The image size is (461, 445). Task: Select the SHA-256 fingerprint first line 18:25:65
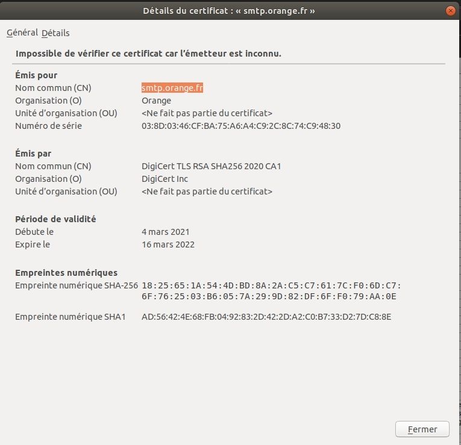(x=271, y=285)
